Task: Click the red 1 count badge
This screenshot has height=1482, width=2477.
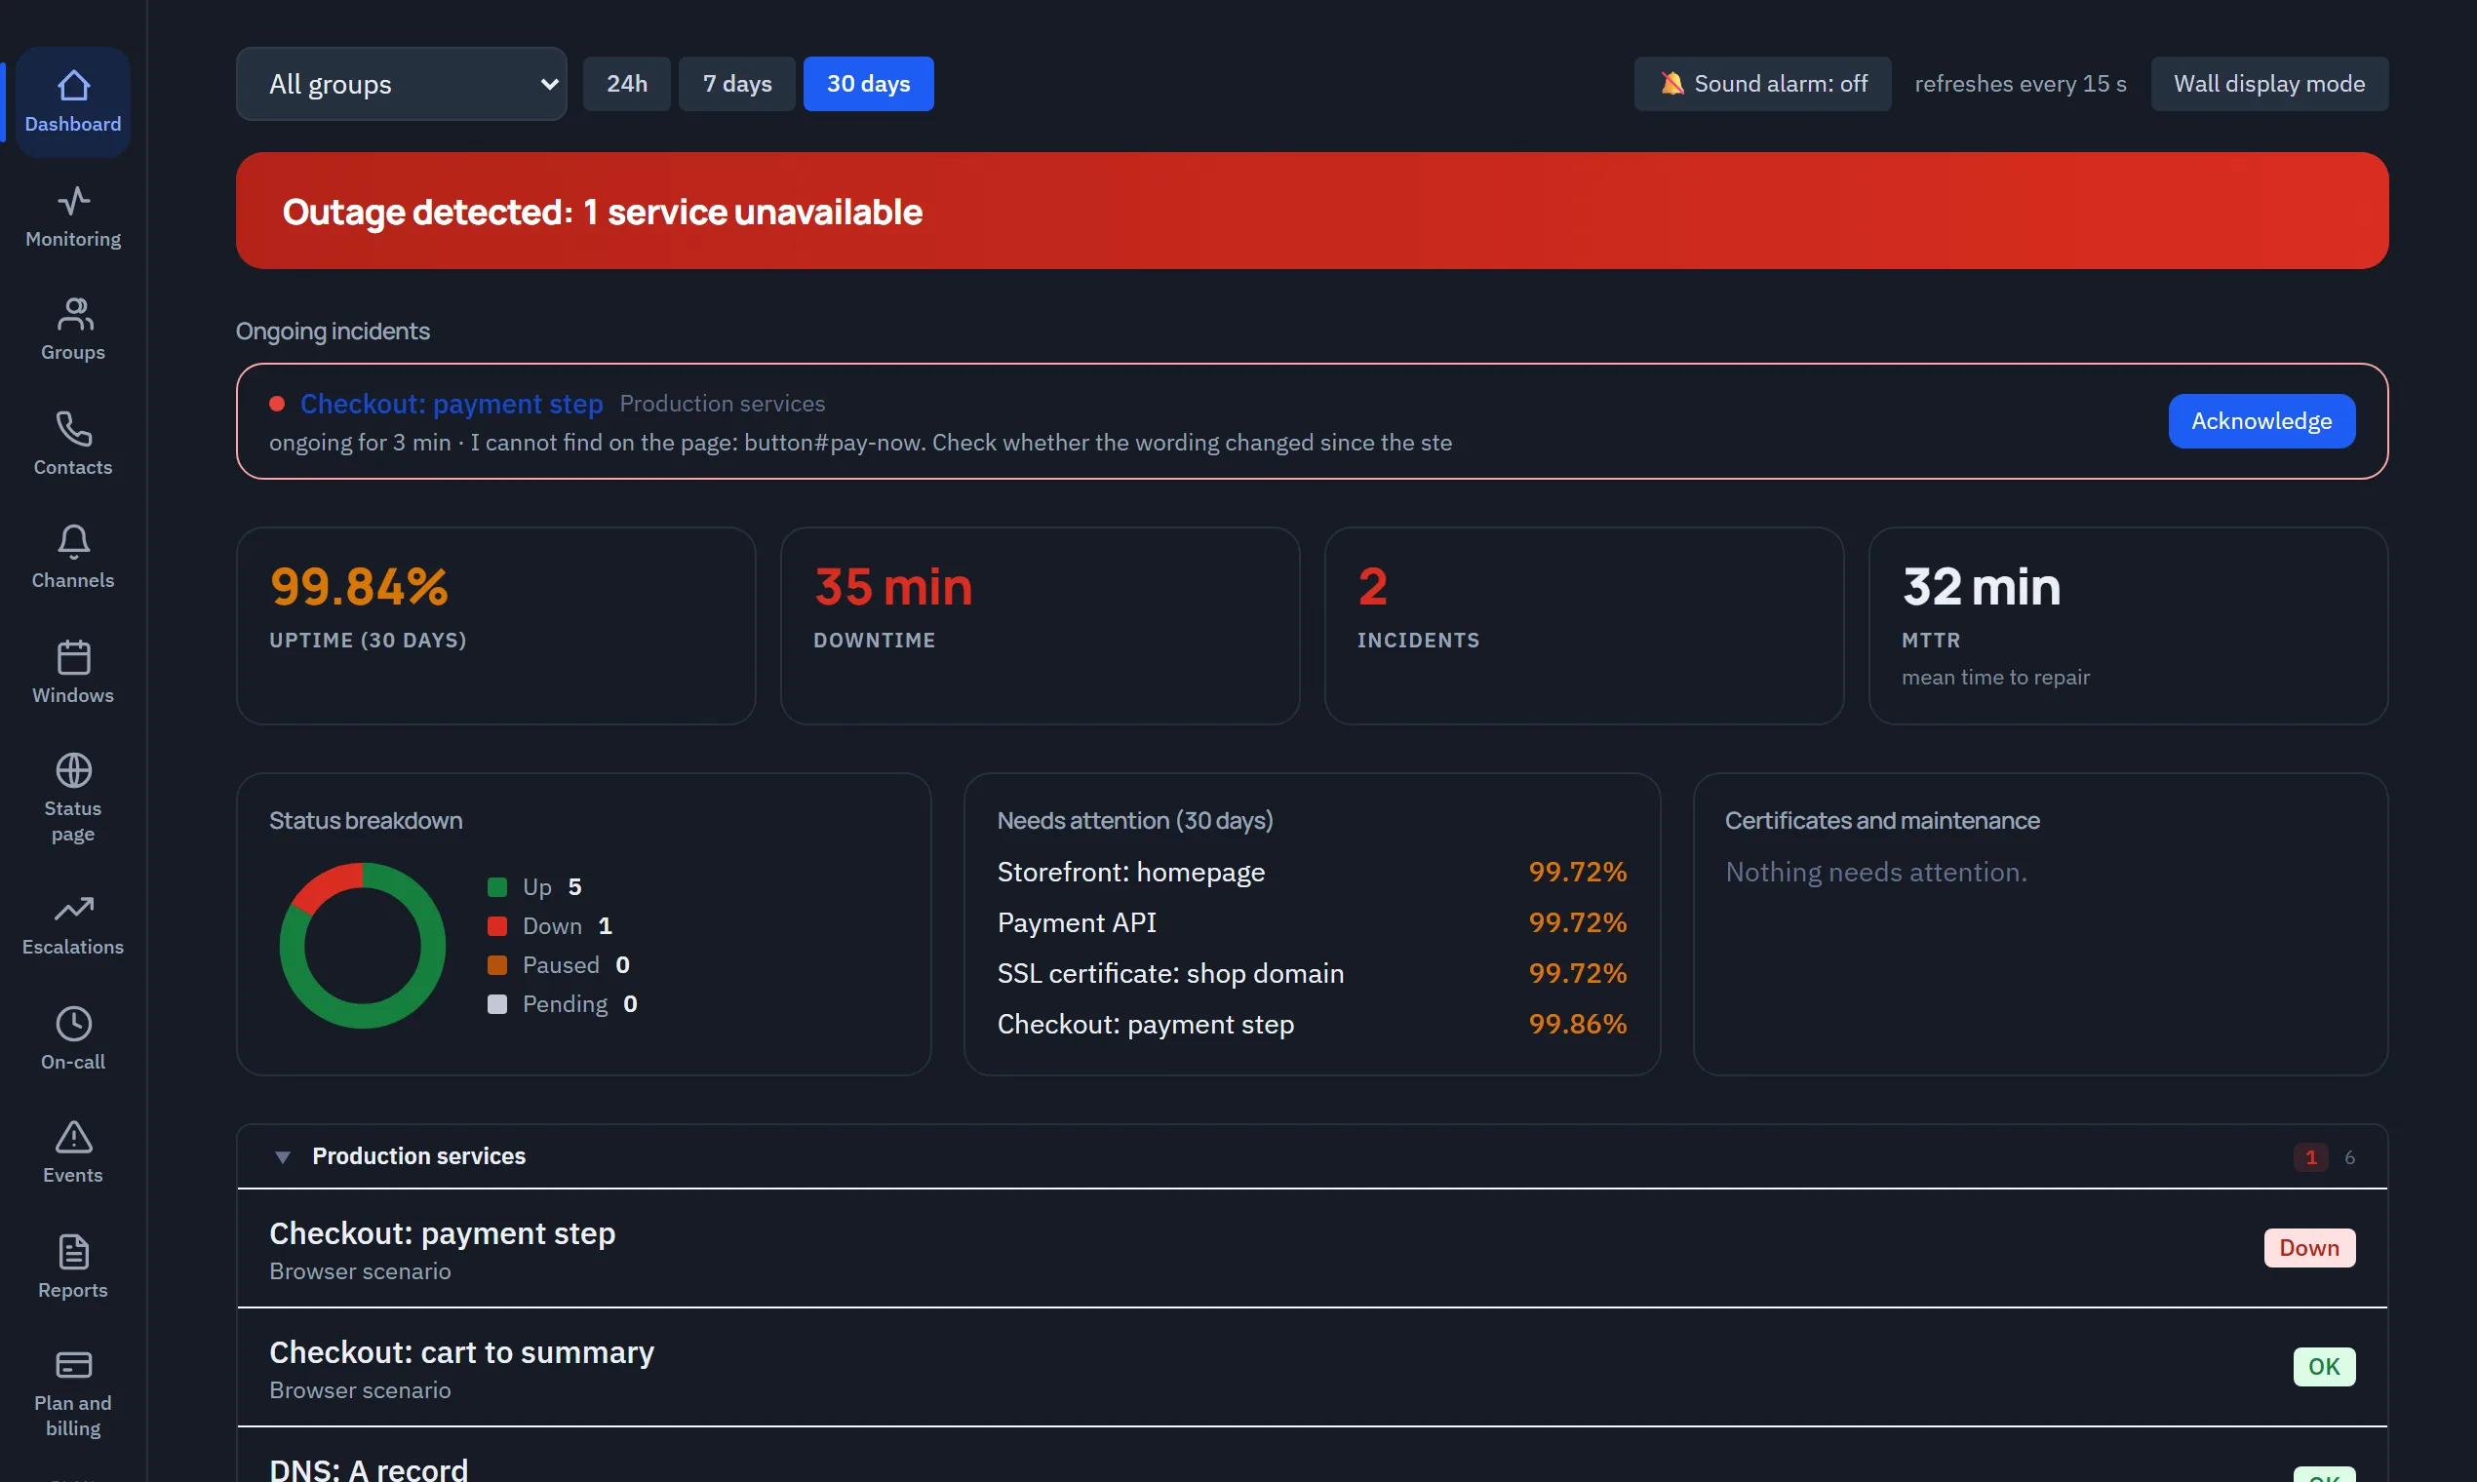Action: tap(2310, 1156)
